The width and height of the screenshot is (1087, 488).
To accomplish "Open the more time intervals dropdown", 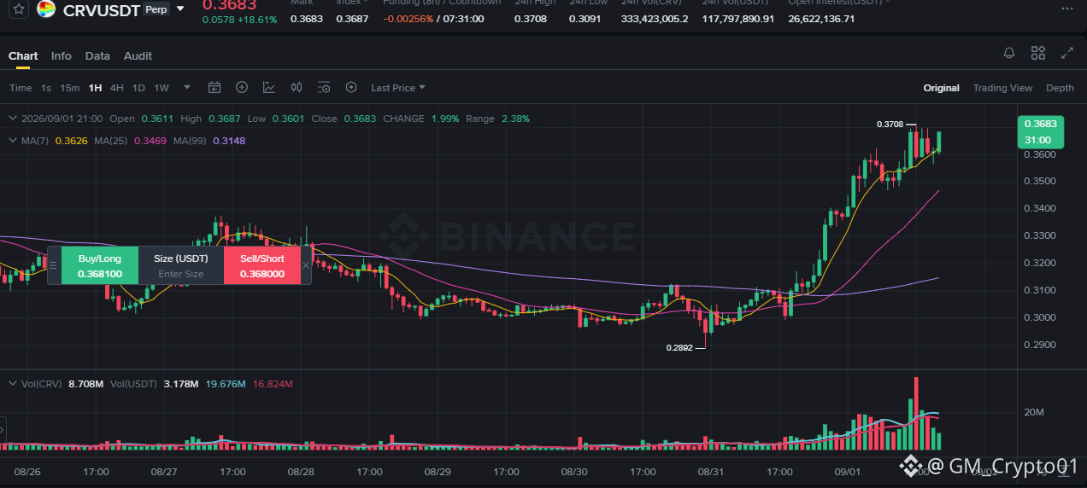I will (187, 87).
